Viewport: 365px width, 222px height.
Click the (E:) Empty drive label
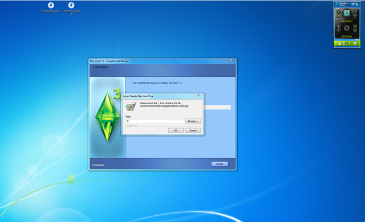tap(347, 36)
